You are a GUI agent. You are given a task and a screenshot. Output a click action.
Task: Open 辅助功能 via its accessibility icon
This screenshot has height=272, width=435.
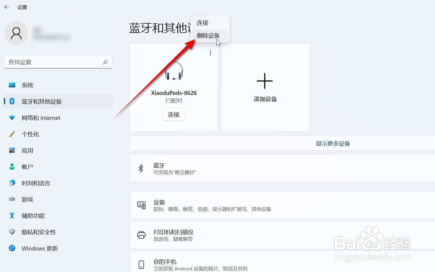[12, 216]
